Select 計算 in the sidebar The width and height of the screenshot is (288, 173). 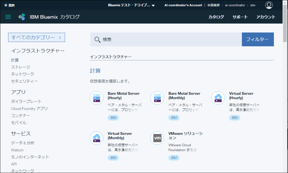click(15, 60)
